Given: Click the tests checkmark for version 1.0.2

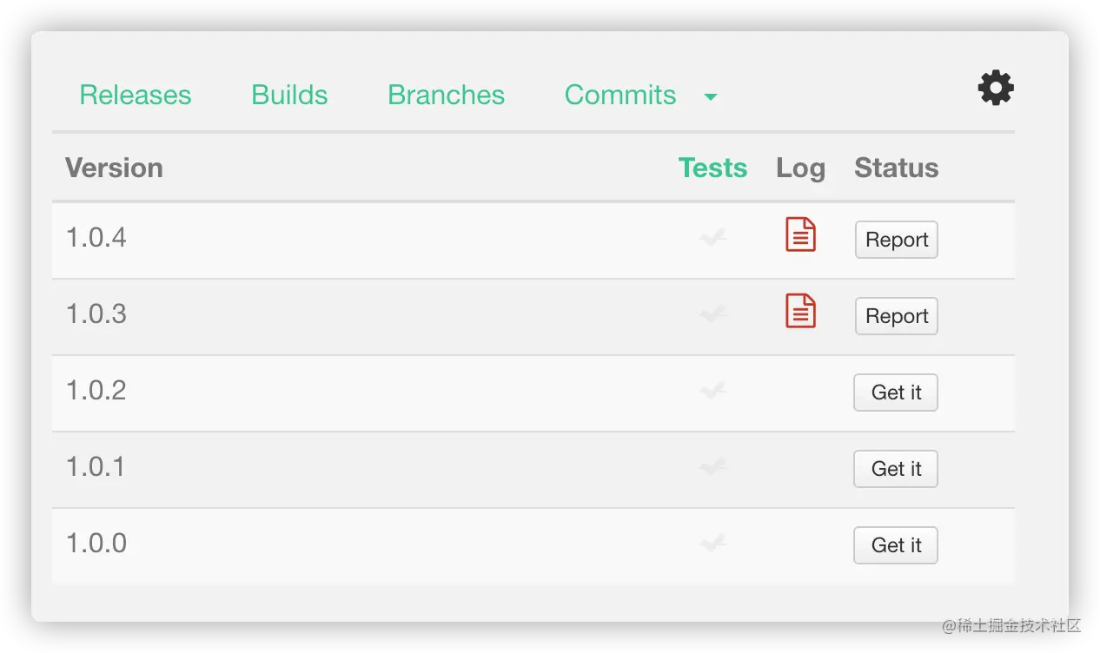Looking at the screenshot, I should [x=712, y=390].
